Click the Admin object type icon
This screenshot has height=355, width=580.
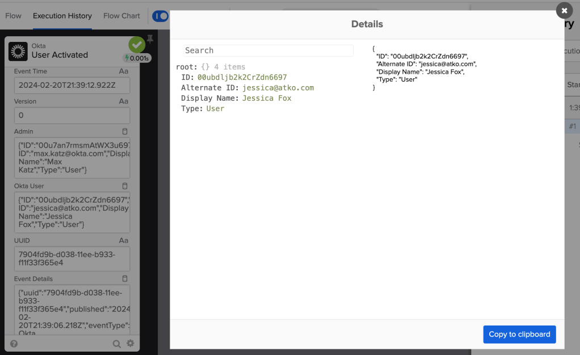coord(125,131)
